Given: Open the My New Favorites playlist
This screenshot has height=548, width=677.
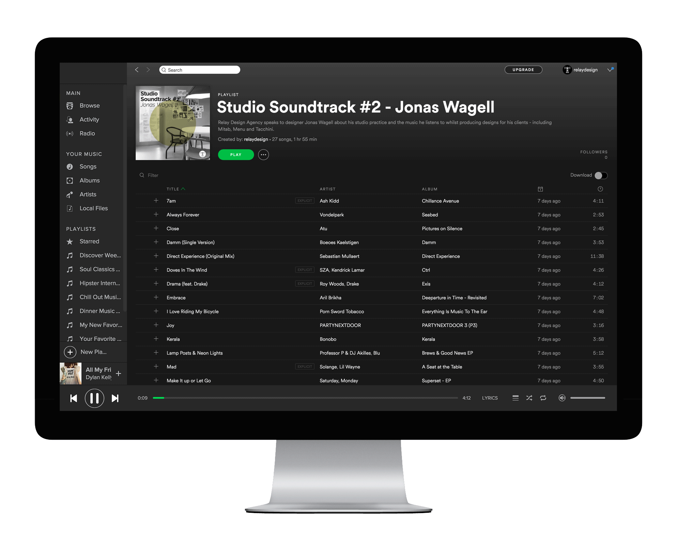Looking at the screenshot, I should click(101, 325).
